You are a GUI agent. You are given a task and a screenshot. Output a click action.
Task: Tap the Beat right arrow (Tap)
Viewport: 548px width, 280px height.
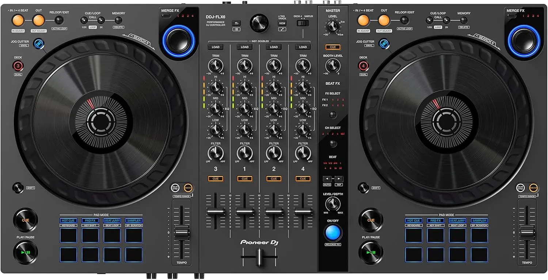pyautogui.click(x=339, y=179)
